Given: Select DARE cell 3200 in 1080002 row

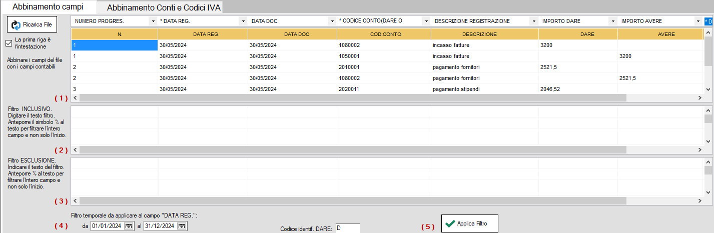Looking at the screenshot, I should (578, 45).
